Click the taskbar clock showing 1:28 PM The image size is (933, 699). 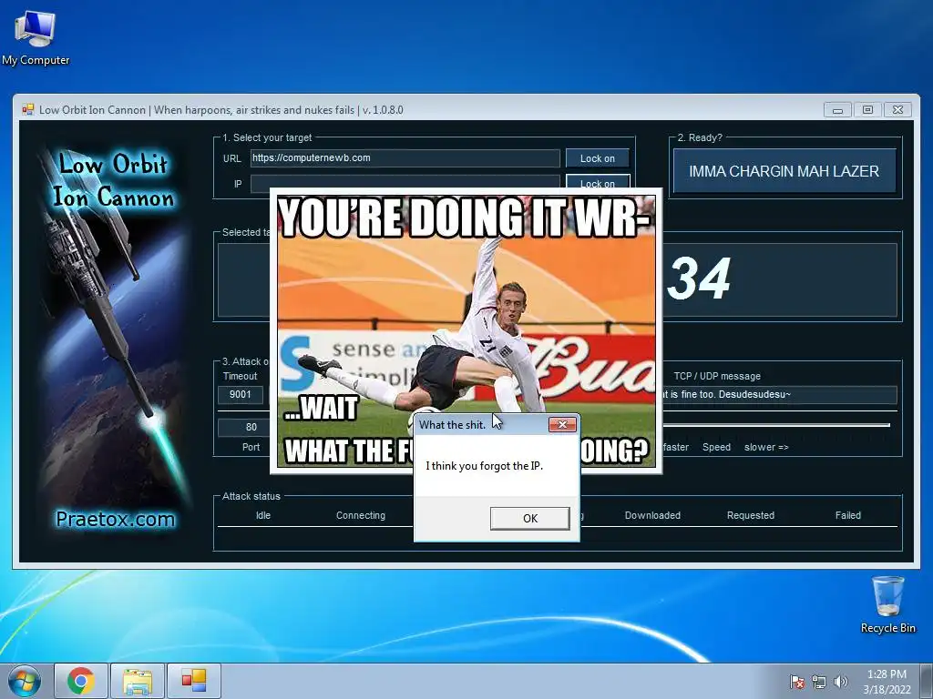(x=887, y=682)
